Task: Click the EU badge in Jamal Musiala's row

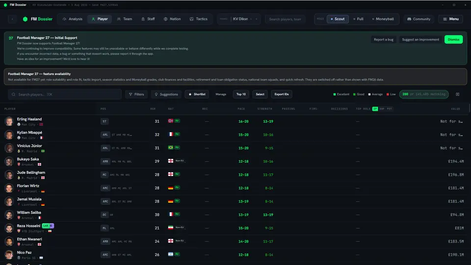Action: [x=177, y=201]
